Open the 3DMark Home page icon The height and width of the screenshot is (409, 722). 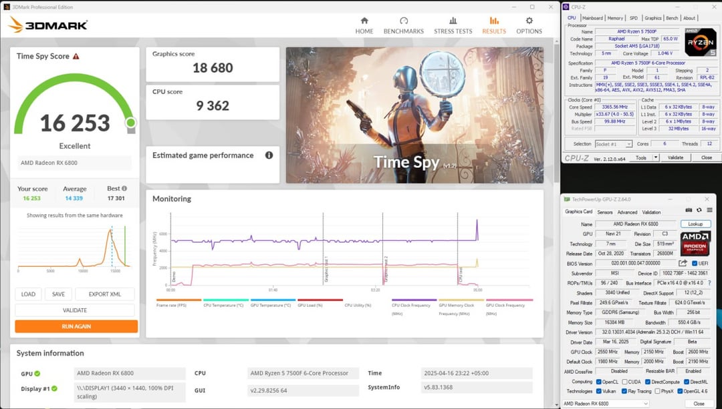pos(364,21)
